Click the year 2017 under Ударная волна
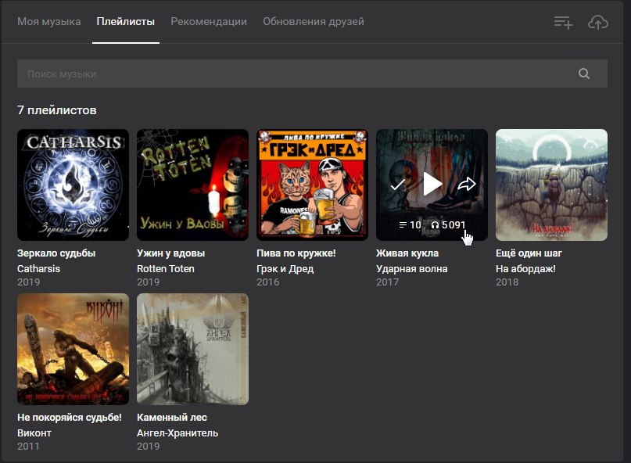This screenshot has height=463, width=631. click(388, 282)
